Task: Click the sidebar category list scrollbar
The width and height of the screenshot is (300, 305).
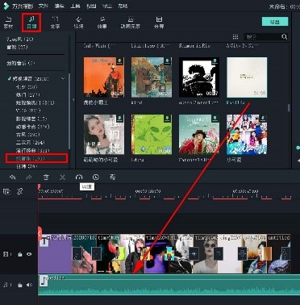Action: point(69,111)
